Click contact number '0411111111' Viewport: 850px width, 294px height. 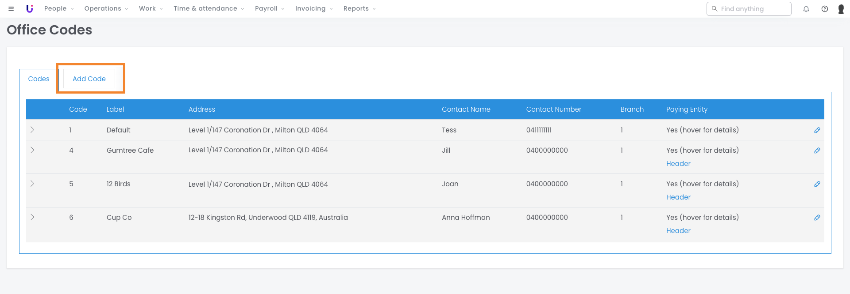click(539, 130)
